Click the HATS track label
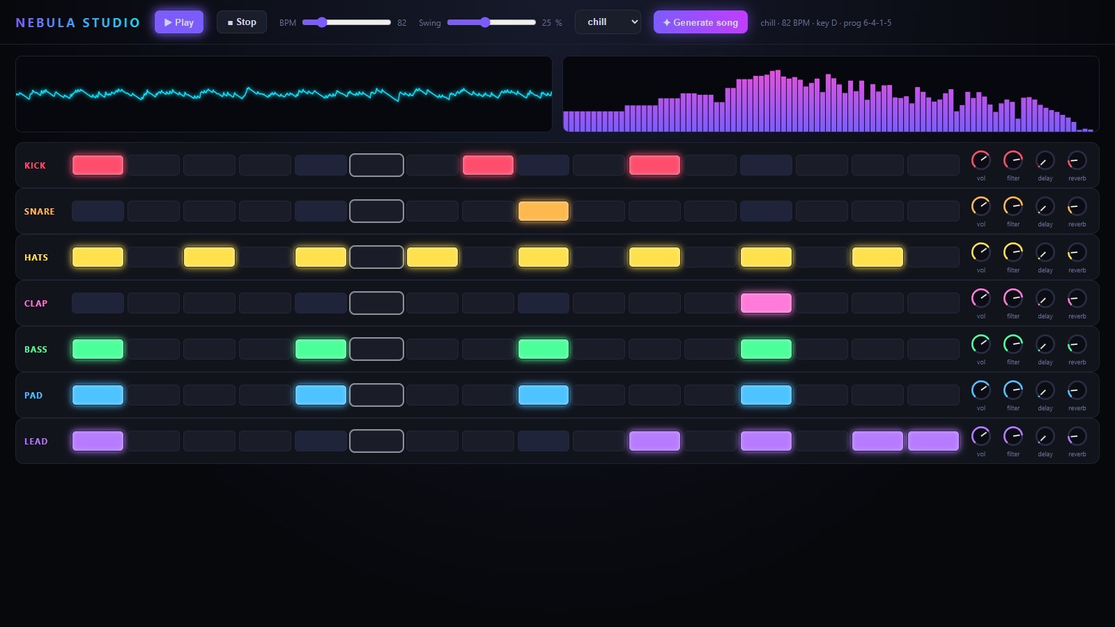1115x627 pixels. 36,257
